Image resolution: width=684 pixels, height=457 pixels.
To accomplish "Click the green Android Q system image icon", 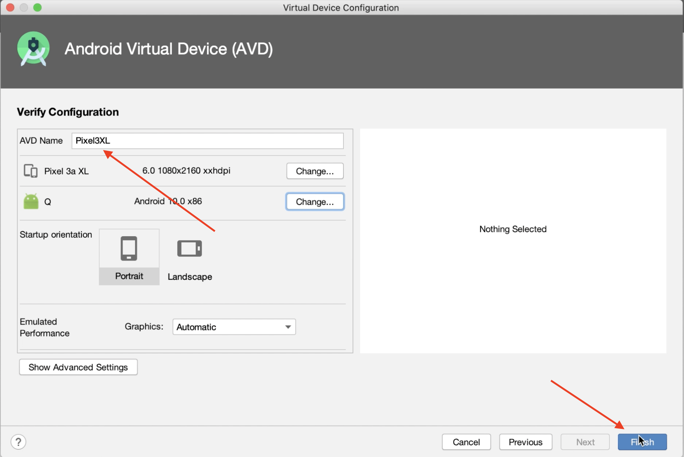I will (x=31, y=201).
